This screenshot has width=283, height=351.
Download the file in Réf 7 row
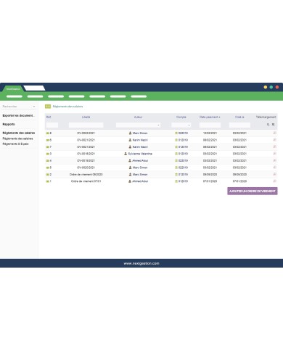pyautogui.click(x=274, y=146)
